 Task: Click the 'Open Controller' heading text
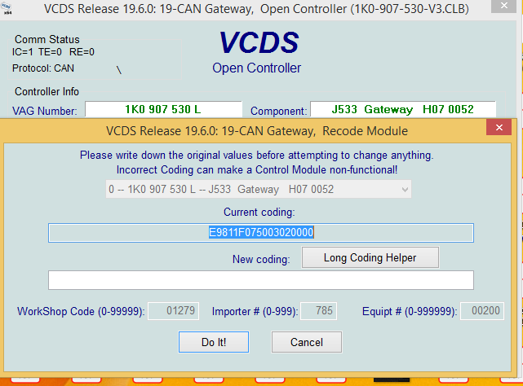click(256, 68)
